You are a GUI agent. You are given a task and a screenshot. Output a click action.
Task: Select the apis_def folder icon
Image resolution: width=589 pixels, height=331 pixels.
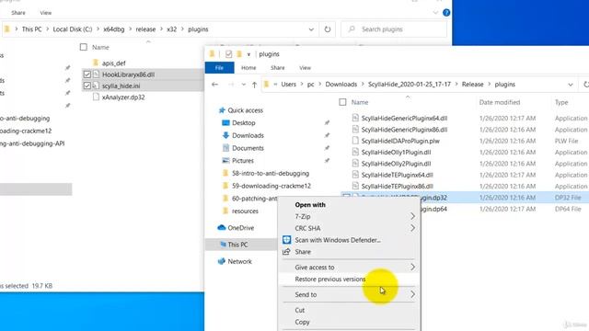(96, 63)
